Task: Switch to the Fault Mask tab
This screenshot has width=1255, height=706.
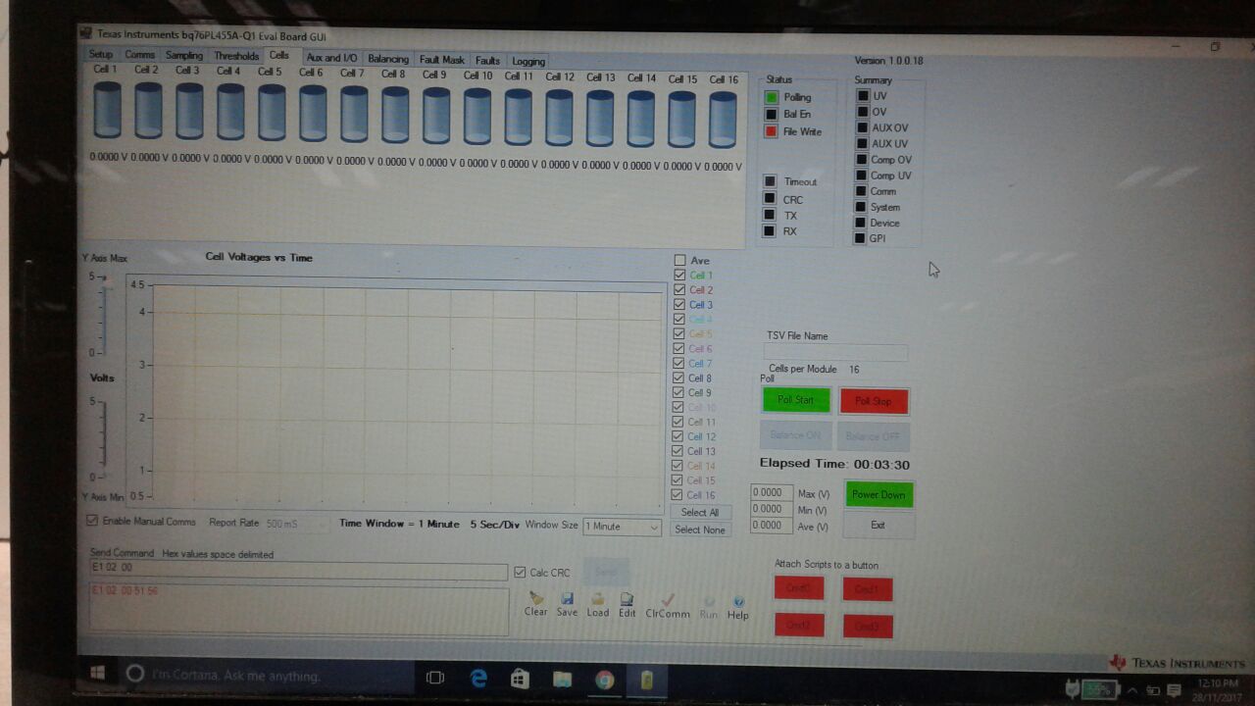Action: [442, 60]
